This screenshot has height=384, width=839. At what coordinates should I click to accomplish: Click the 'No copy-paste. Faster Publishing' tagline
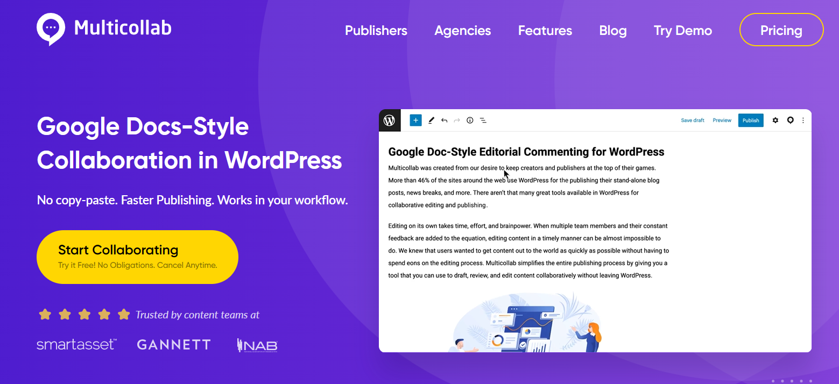[193, 201]
